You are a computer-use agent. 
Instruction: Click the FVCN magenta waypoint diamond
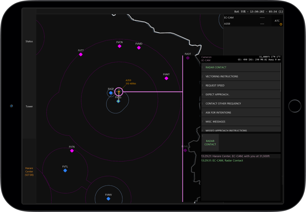(x=120, y=46)
